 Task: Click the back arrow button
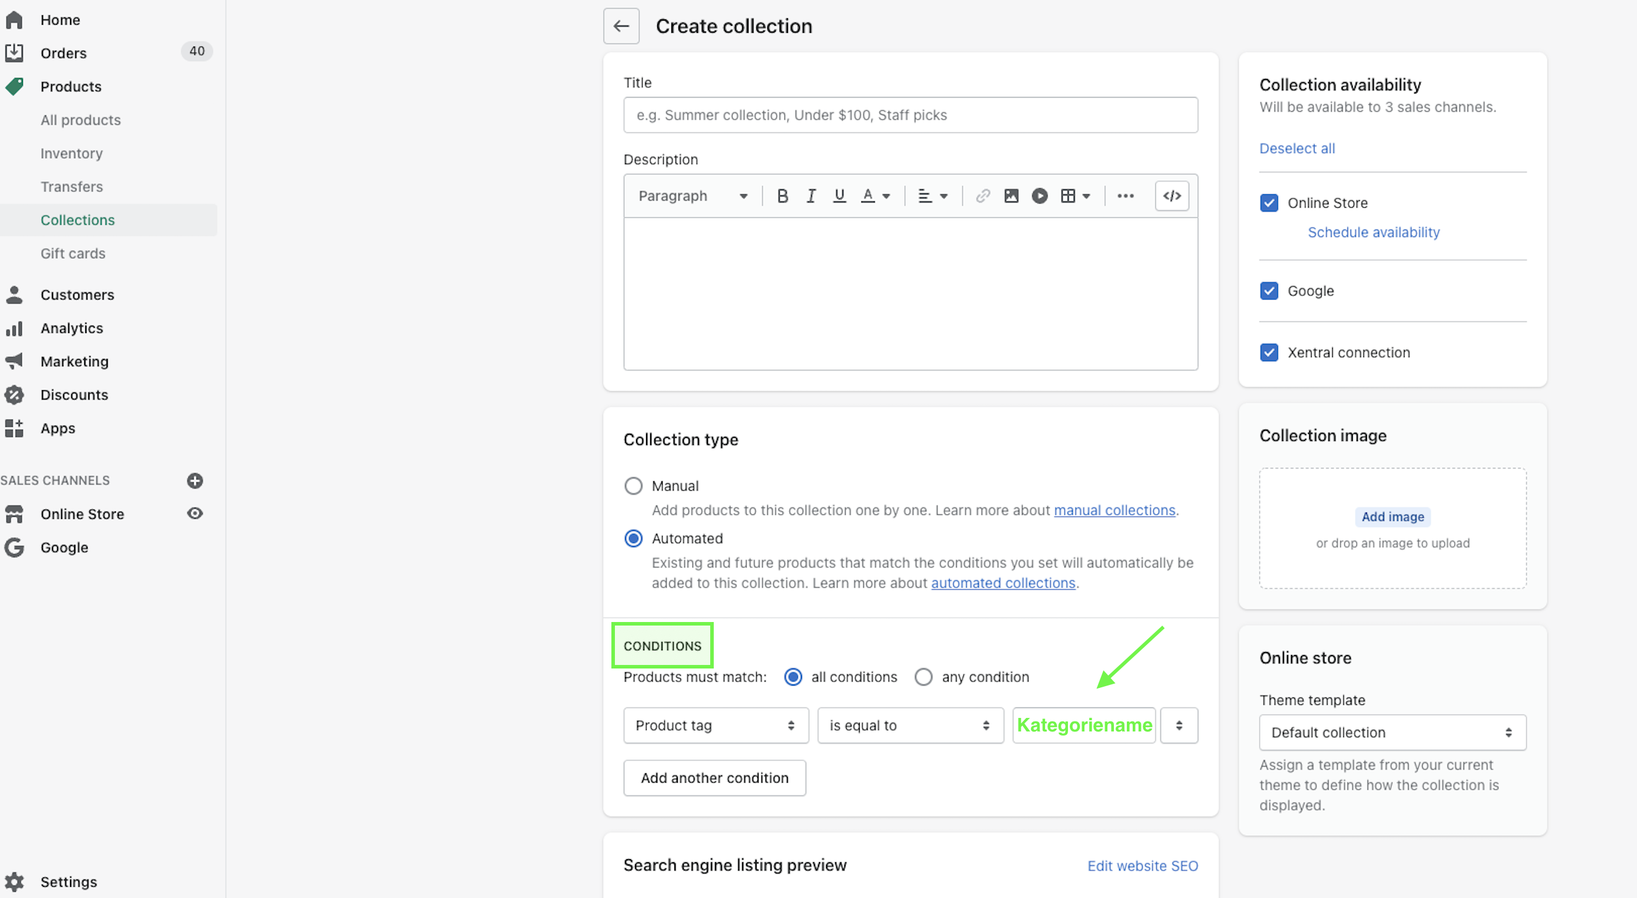(x=621, y=26)
